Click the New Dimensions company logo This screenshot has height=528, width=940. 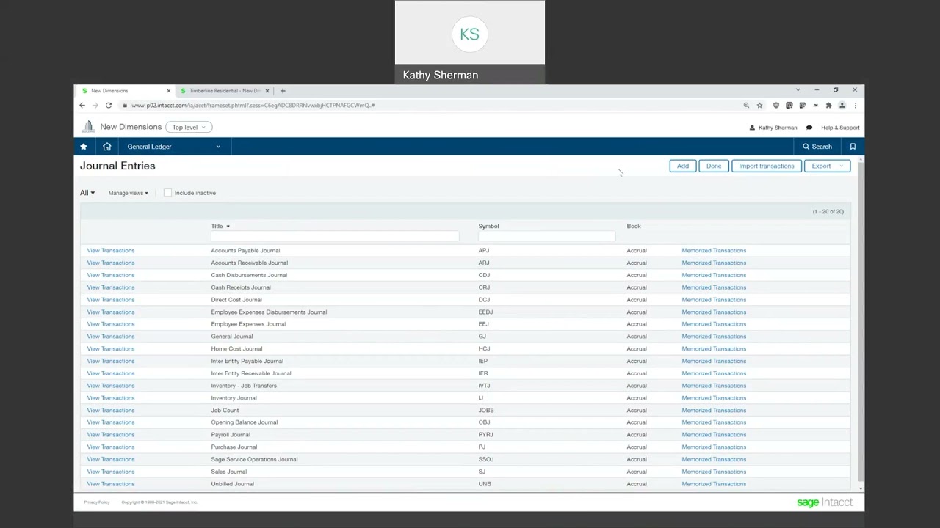tap(88, 127)
